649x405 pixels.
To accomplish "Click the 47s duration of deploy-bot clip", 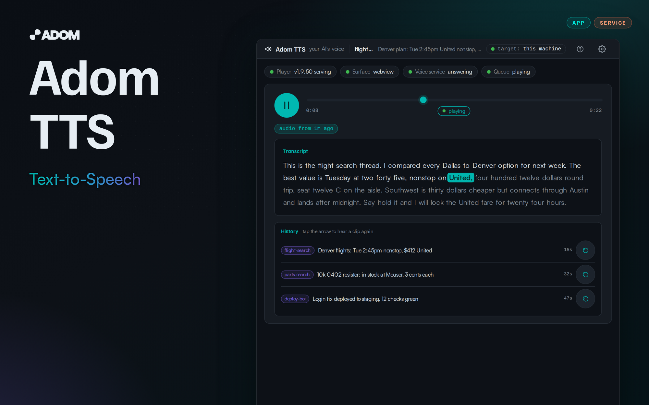I will point(568,298).
